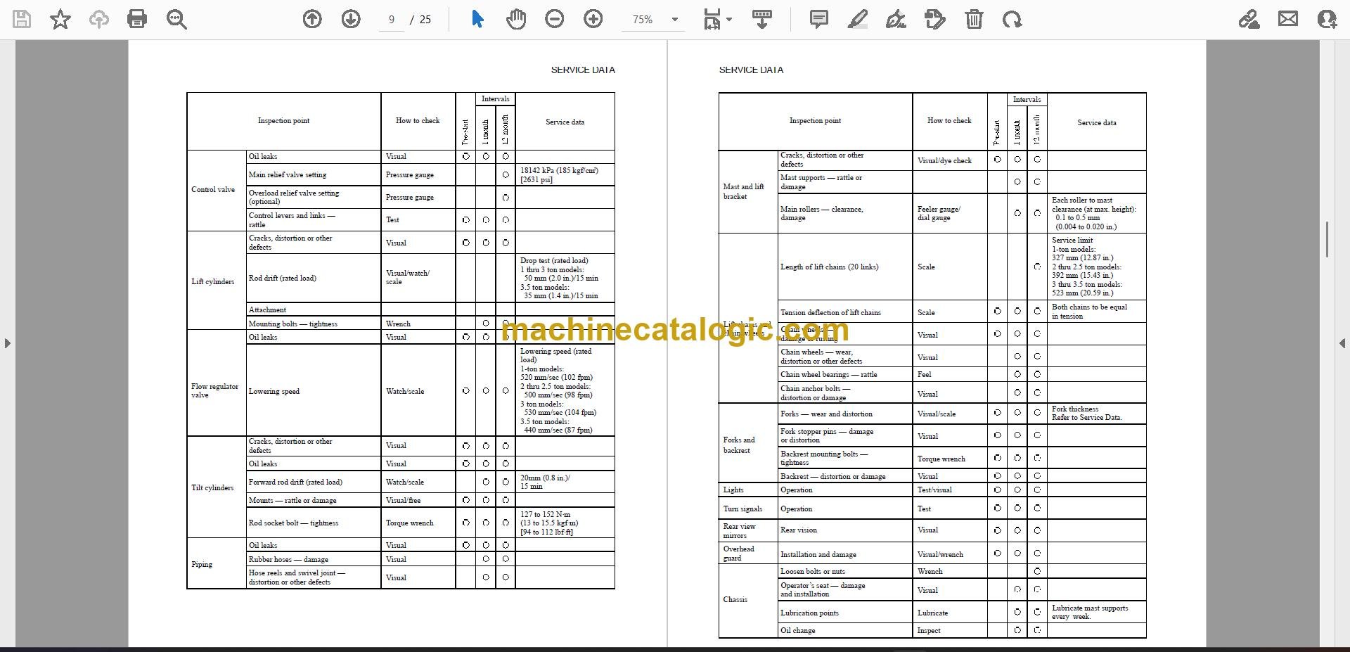The height and width of the screenshot is (652, 1350).
Task: Click the 'Piping' group cell
Action: coord(216,564)
